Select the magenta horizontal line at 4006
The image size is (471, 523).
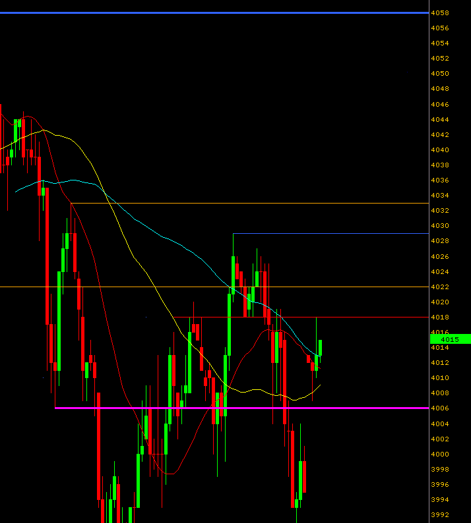click(242, 408)
